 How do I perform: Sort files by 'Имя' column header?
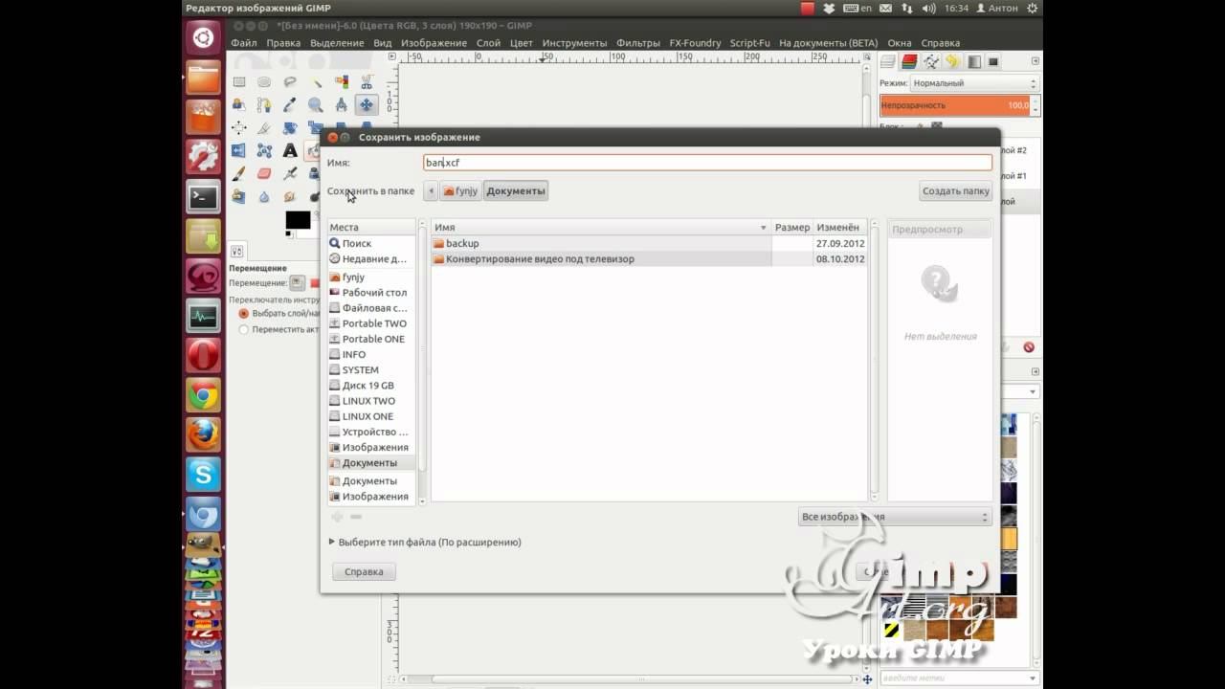coord(600,228)
